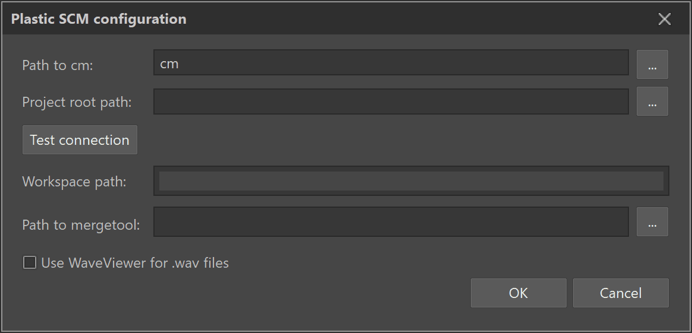Browse for the mergetool path
This screenshot has height=333, width=692.
[652, 222]
